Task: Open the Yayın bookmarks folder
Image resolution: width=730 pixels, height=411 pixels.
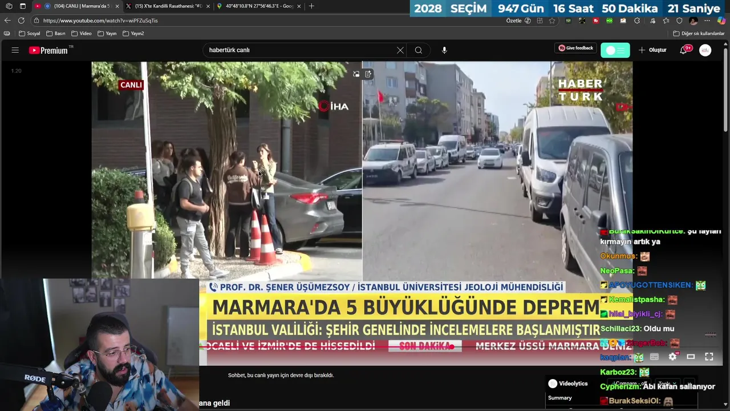Action: tap(107, 34)
